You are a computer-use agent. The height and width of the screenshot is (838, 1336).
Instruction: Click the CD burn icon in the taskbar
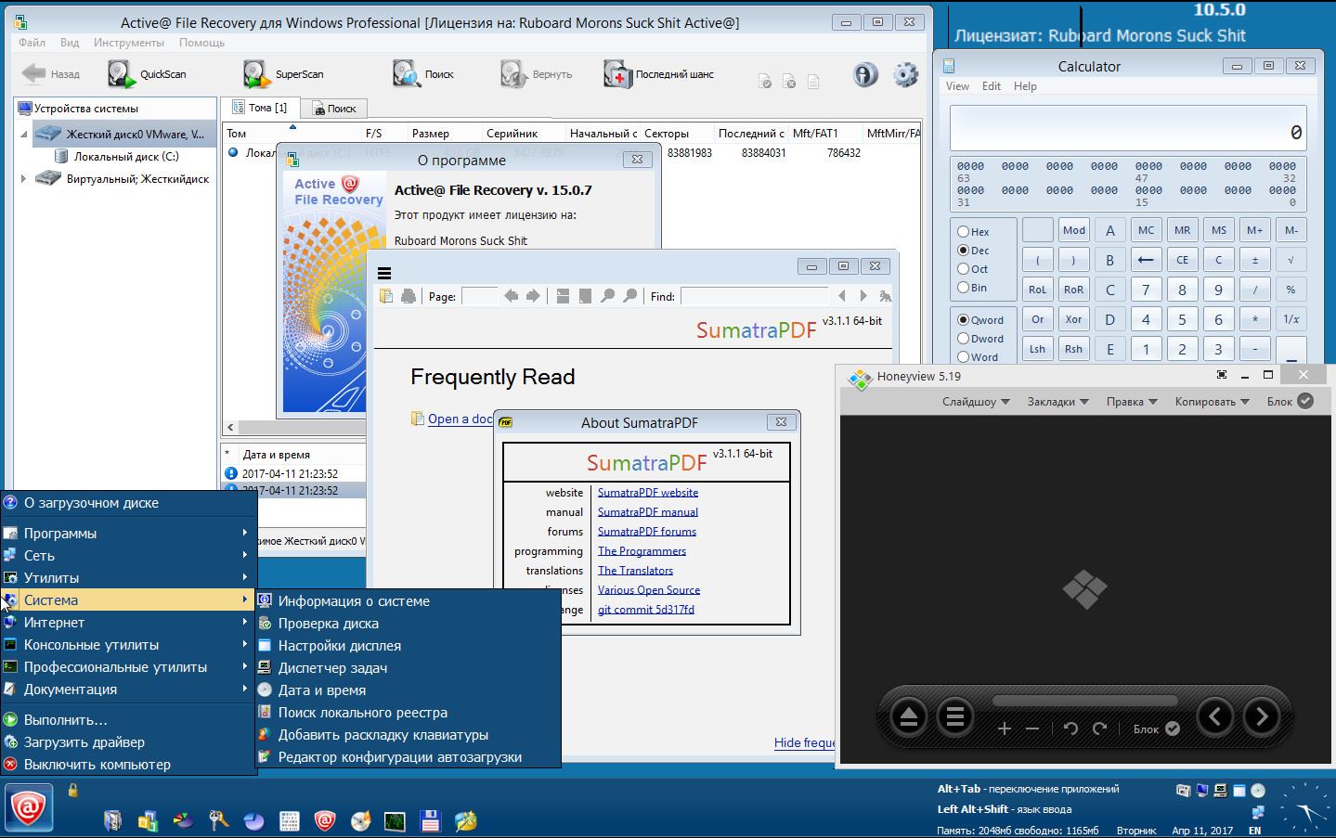pos(360,820)
